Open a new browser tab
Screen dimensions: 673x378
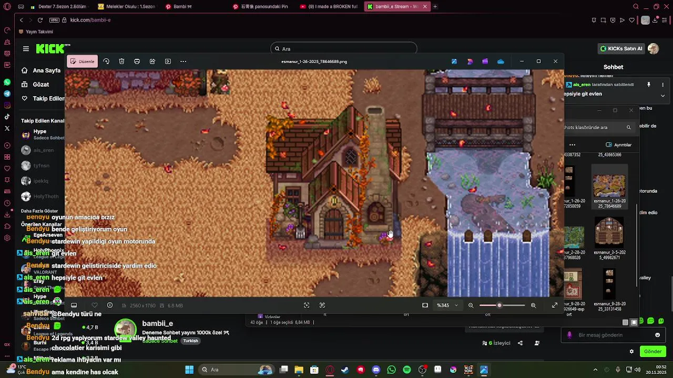click(x=435, y=7)
